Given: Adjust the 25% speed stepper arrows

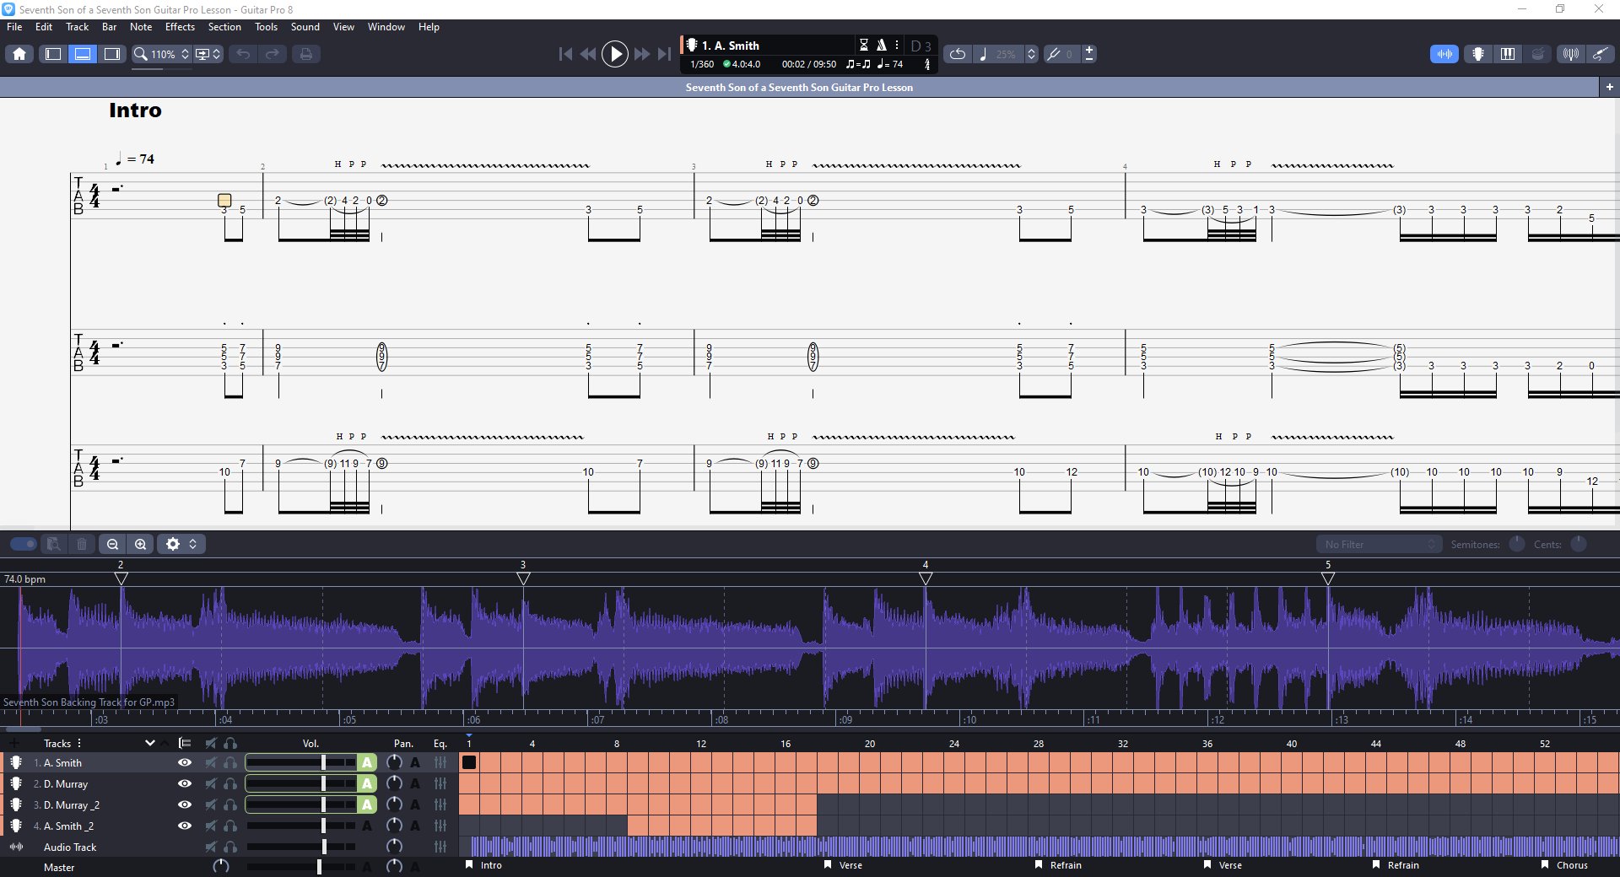Looking at the screenshot, I should (1031, 54).
